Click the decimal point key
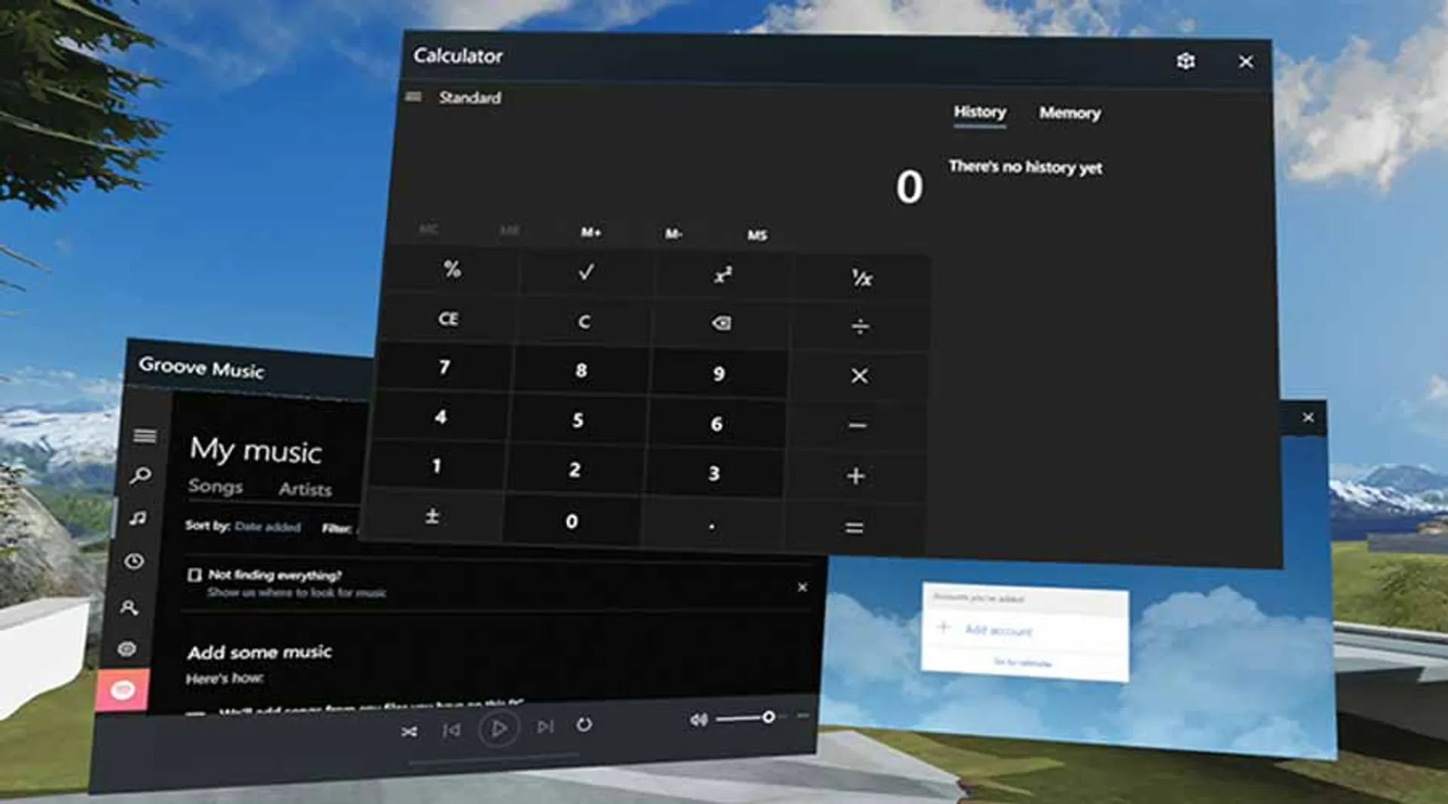Screen dimensions: 1448x804 coord(712,525)
